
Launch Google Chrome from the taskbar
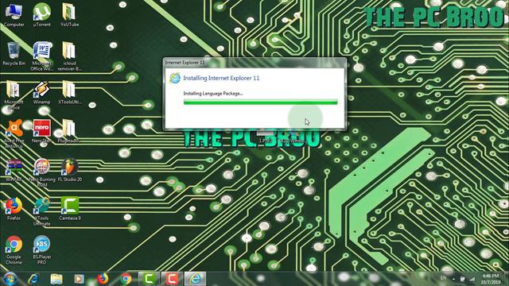click(x=126, y=279)
